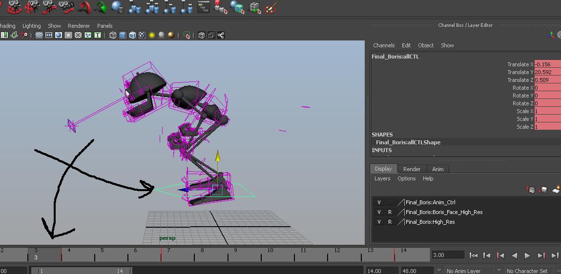This screenshot has height=274, width=561.
Task: Switch to the Render layer tab
Action: point(412,169)
